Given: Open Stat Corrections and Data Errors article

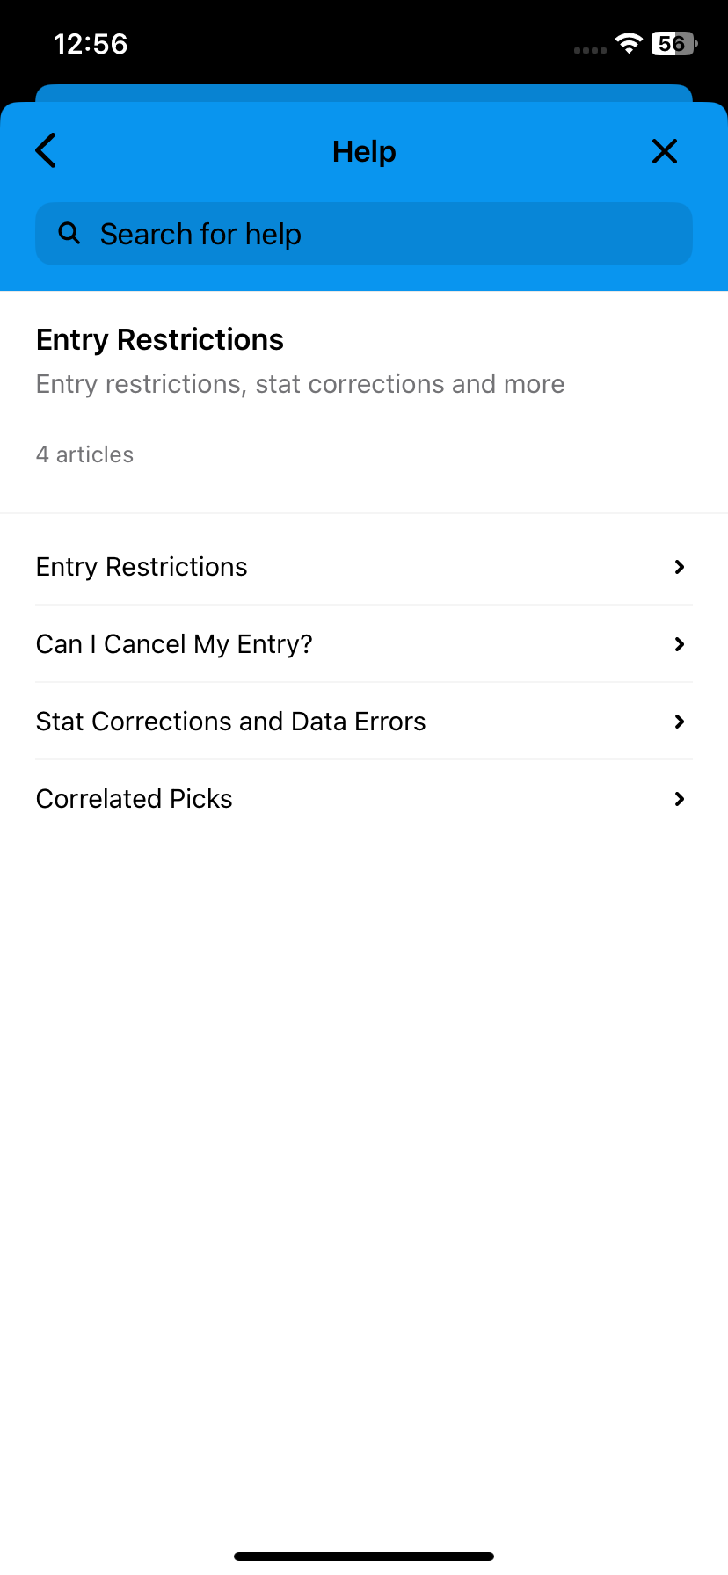Looking at the screenshot, I should coord(364,722).
